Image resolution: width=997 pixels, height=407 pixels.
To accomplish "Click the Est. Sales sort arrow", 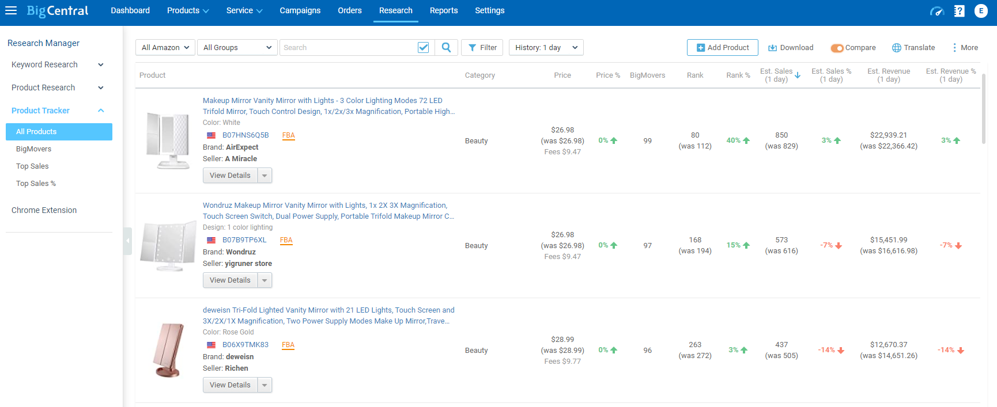I will [798, 75].
